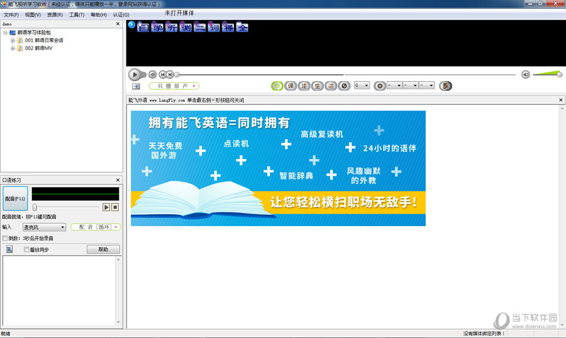Click the empty text area in speaking panel
Image resolution: width=566 pixels, height=338 pixels.
(x=59, y=291)
